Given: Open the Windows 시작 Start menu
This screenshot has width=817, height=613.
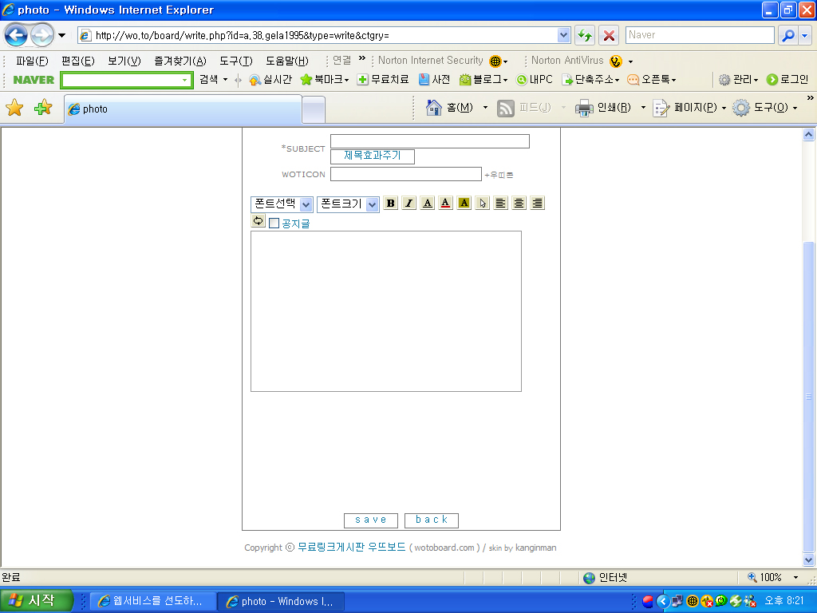Looking at the screenshot, I should click(x=37, y=601).
